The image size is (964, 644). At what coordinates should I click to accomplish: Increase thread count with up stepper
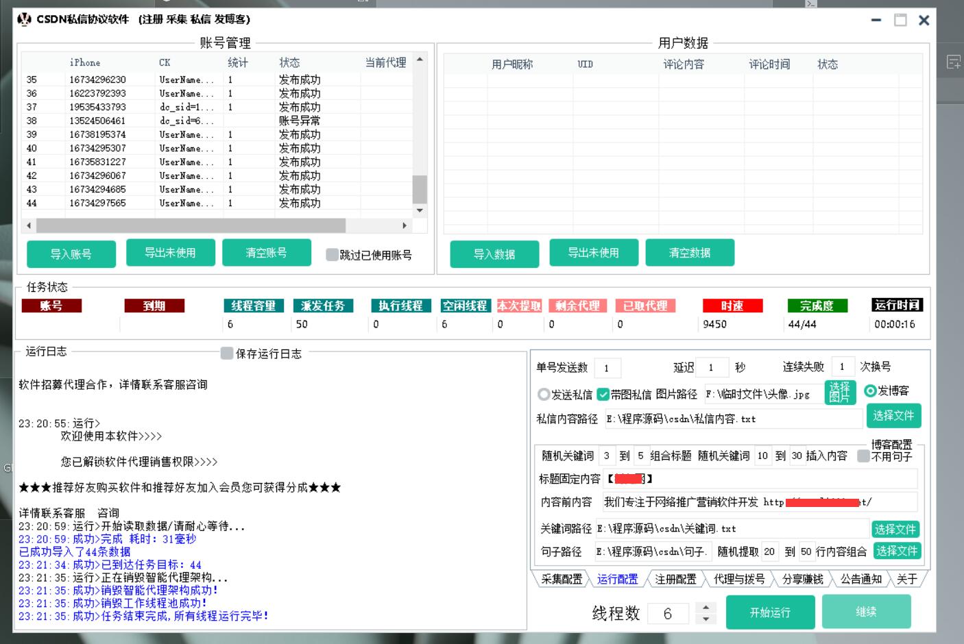706,607
